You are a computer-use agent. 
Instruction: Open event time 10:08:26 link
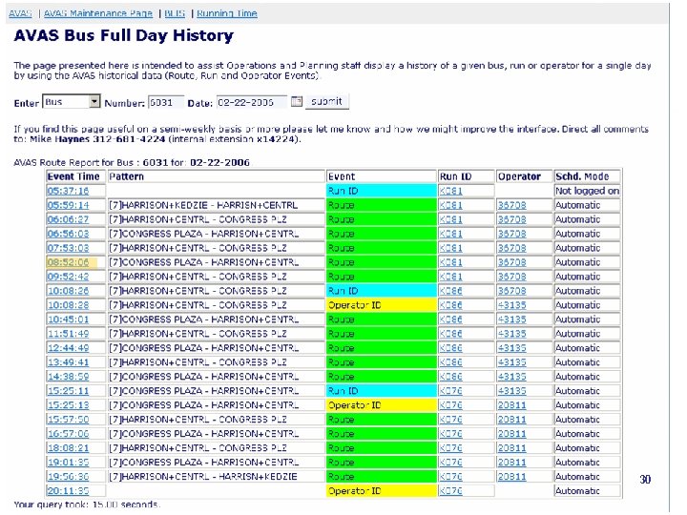(68, 291)
